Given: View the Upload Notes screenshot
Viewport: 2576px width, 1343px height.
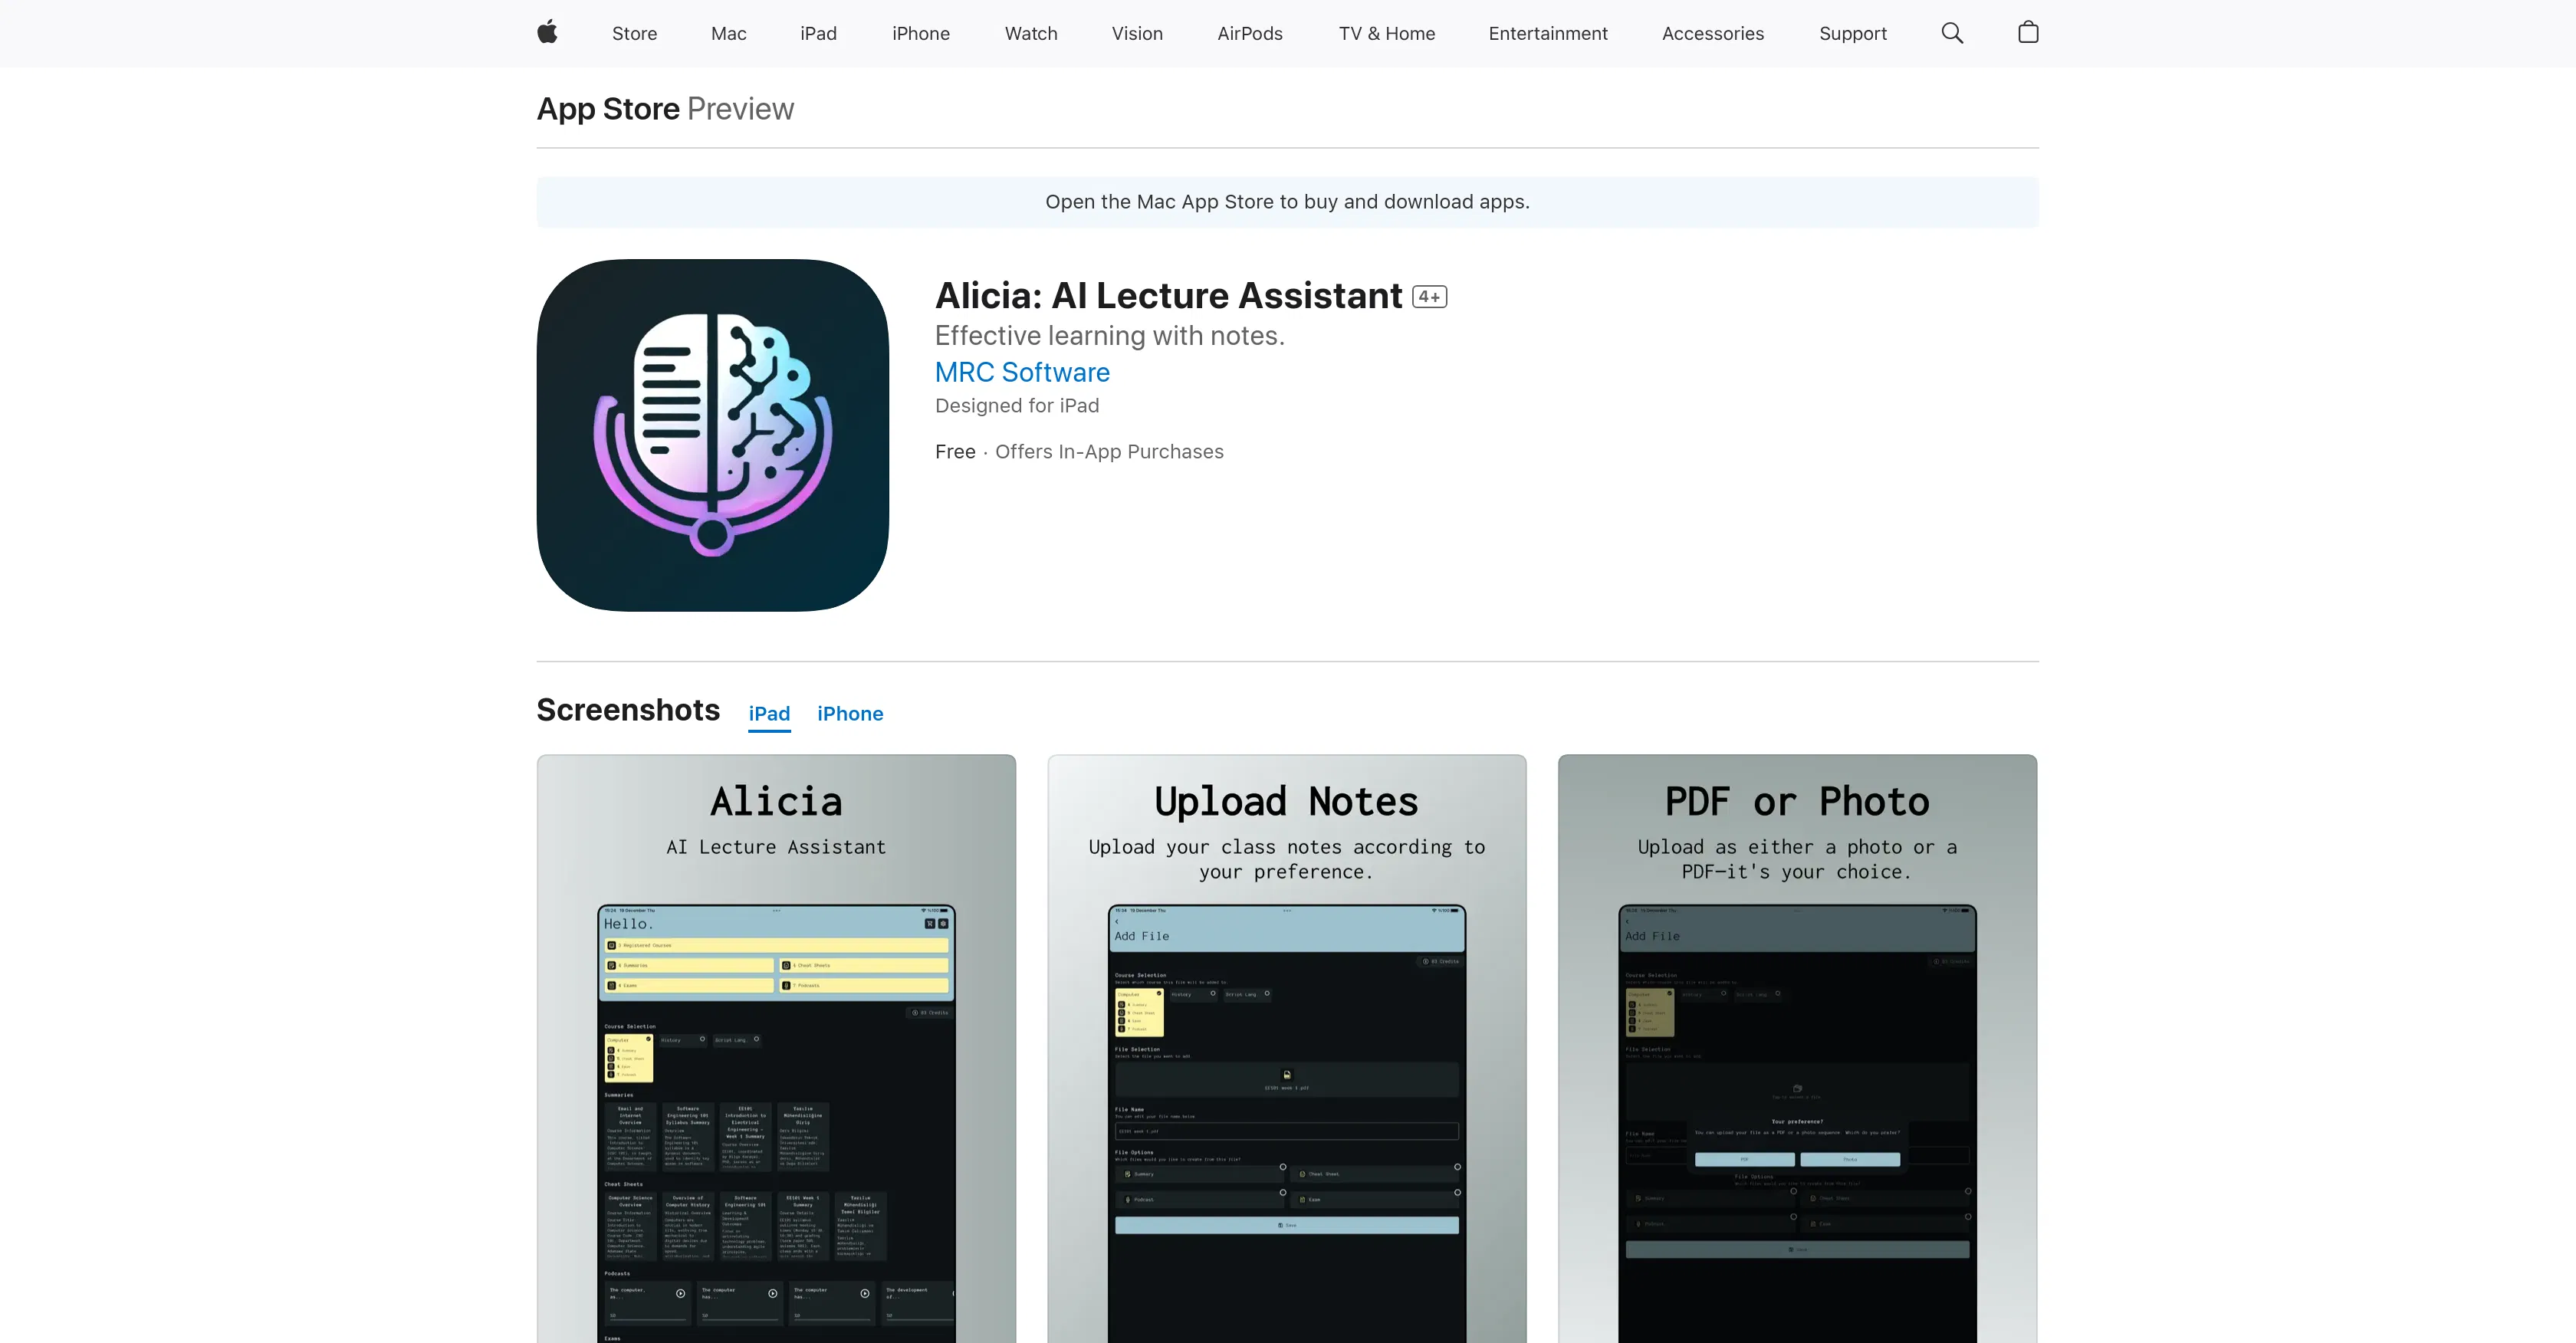Looking at the screenshot, I should pyautogui.click(x=1286, y=1050).
